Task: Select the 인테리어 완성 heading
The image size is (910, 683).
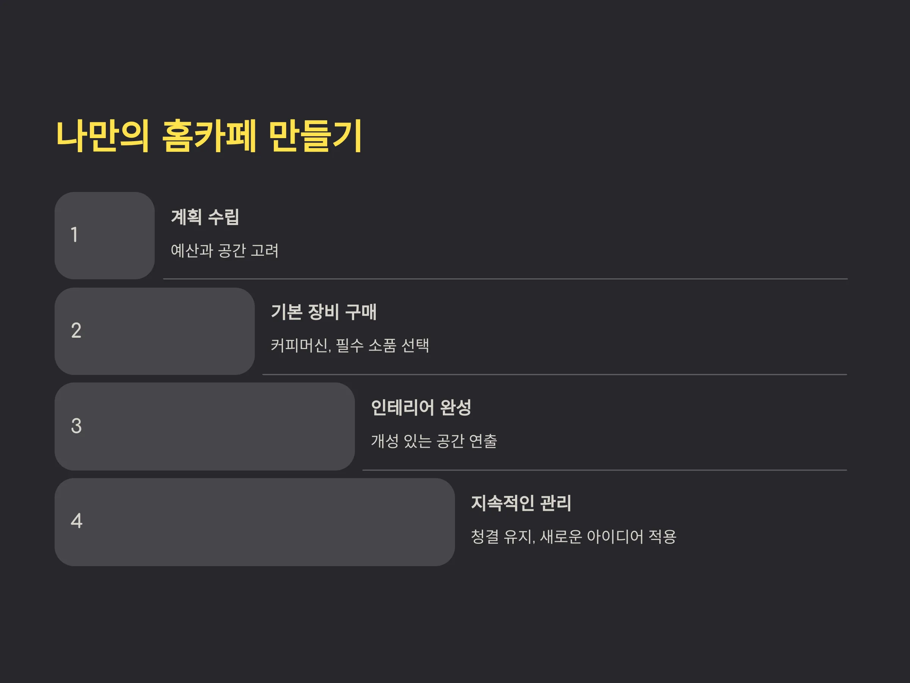Action: click(x=421, y=408)
